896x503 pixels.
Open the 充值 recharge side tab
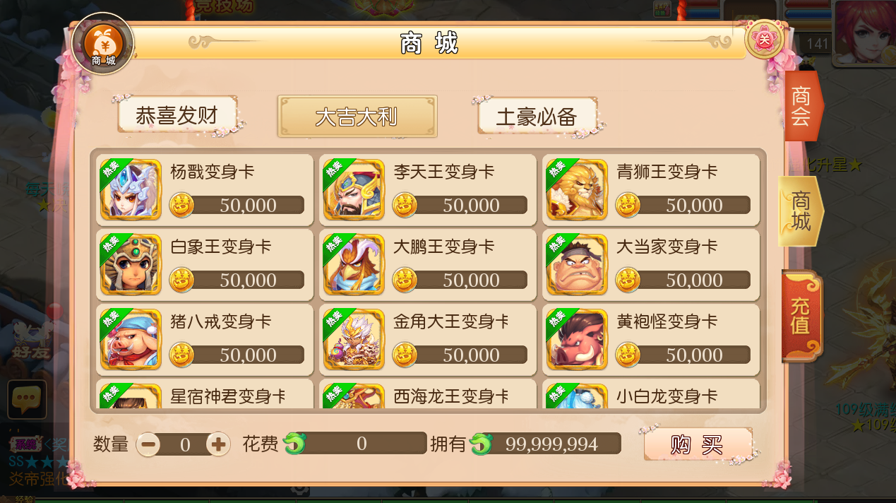pos(801,315)
